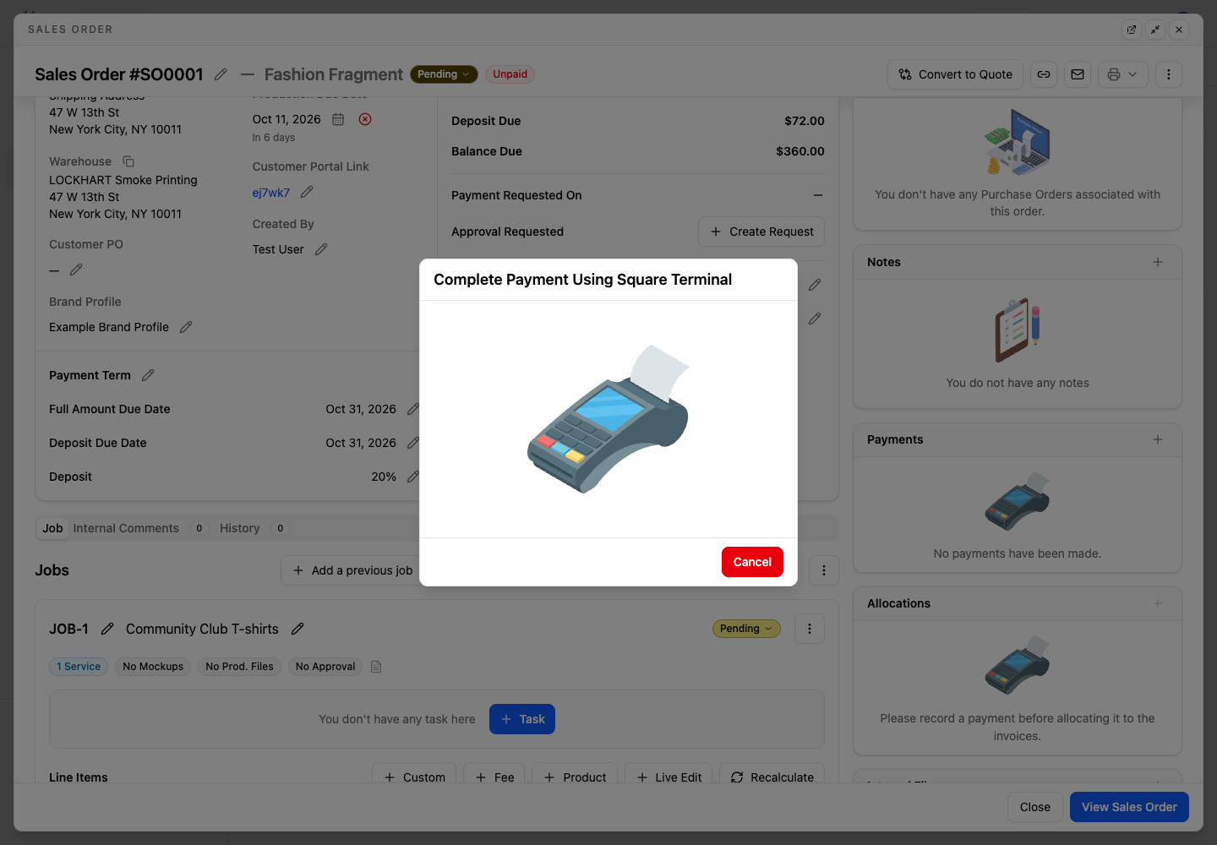Open the header more-options kebab menu
The image size is (1217, 845).
pyautogui.click(x=1169, y=74)
